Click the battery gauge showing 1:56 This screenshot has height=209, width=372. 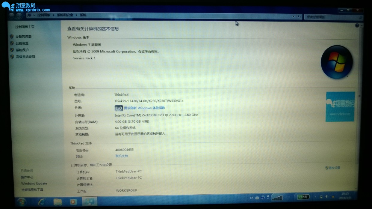[x=303, y=197]
